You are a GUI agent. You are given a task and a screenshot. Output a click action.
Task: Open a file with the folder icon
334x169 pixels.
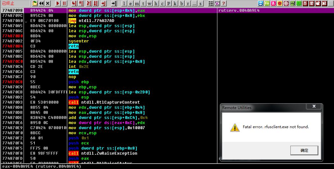coord(35,4)
